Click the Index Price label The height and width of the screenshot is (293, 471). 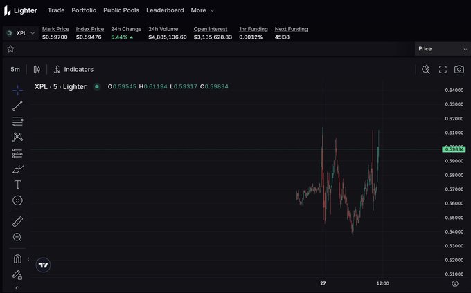click(90, 29)
